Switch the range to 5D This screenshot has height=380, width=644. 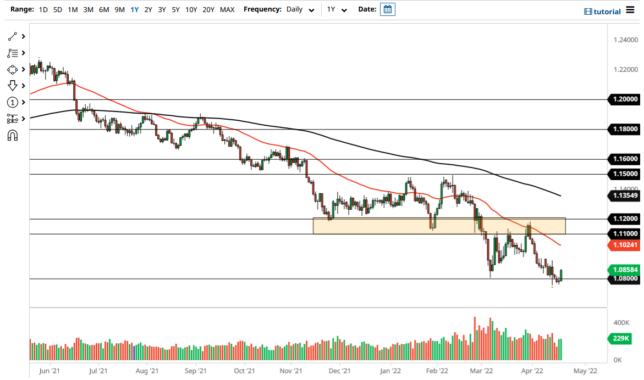[x=57, y=9]
